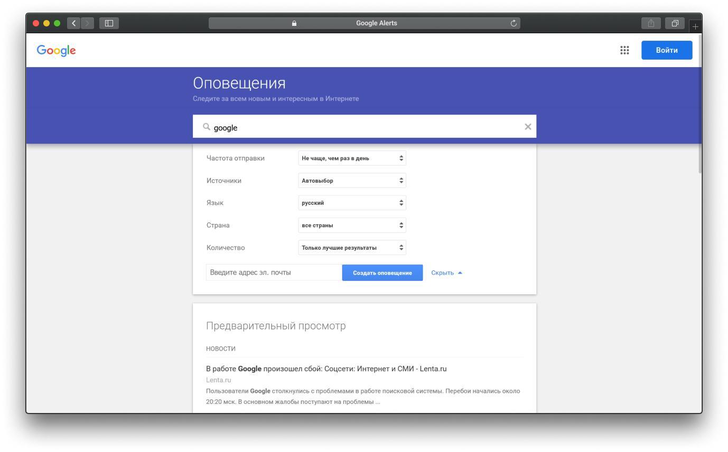
Task: Click the Частота отправки label
Action: click(236, 158)
